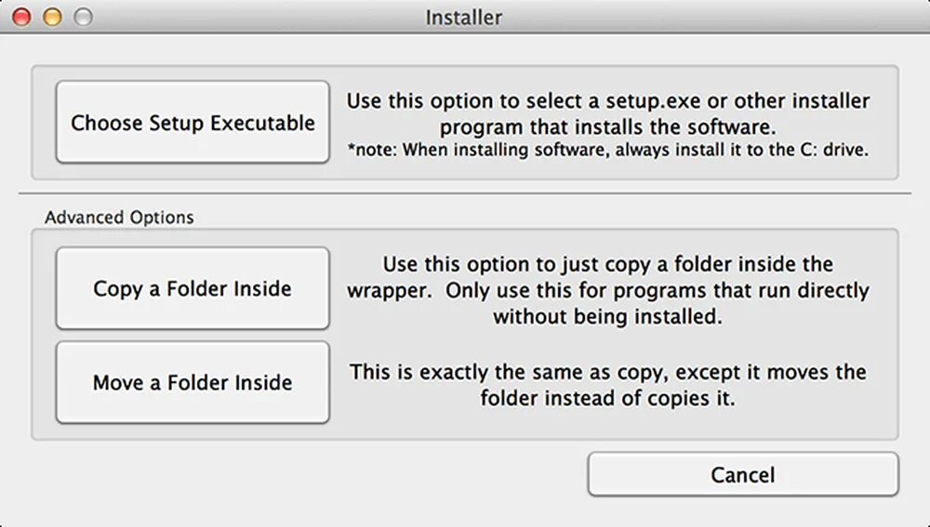Click the word "Executable" on the top button
This screenshot has width=930, height=527.
[x=262, y=123]
